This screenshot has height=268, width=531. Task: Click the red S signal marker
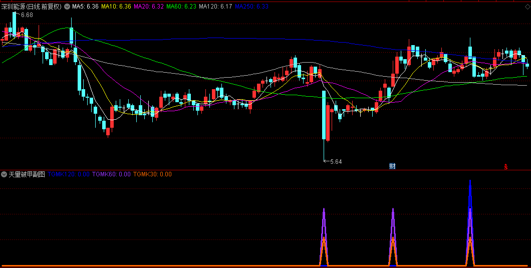pyautogui.click(x=505, y=166)
